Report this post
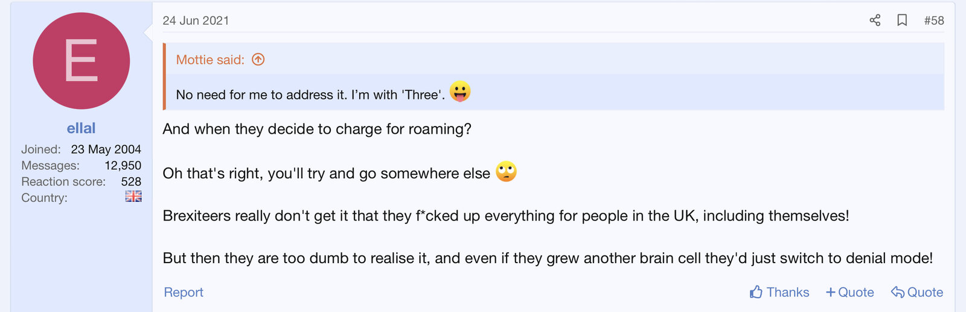Screen dimensions: 966x312 coord(184,292)
